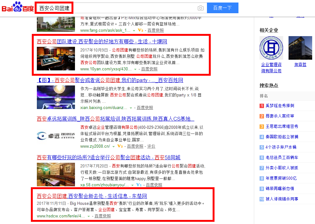315x224 pixels.
Task: Open hot search 外卖小哥砍人被抓
Action: (x=282, y=168)
